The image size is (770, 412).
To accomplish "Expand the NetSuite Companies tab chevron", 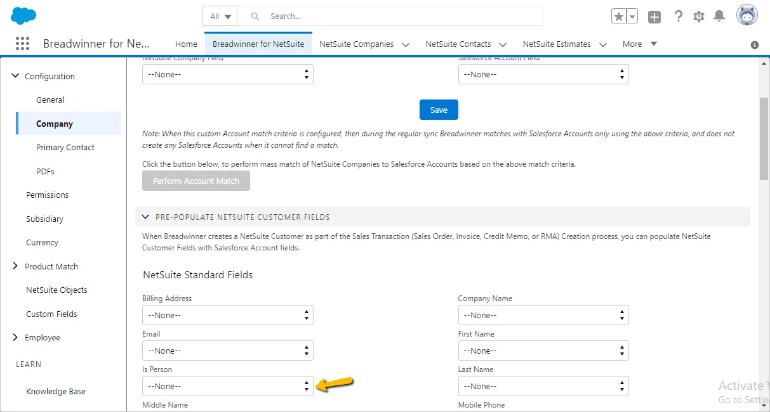I will click(x=406, y=44).
